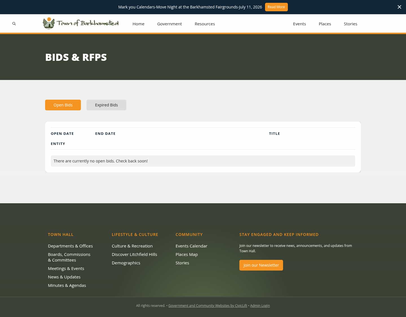The height and width of the screenshot is (317, 406).
Task: Click the Movie Night announcement text
Action: tap(190, 7)
